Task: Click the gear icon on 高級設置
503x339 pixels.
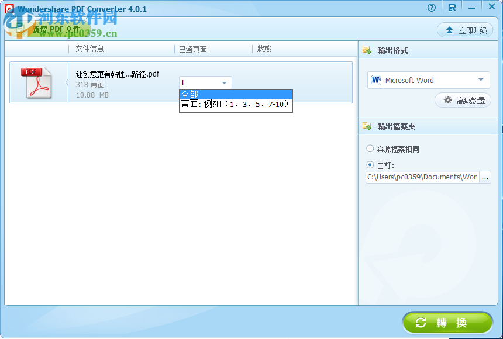Action: pos(447,100)
